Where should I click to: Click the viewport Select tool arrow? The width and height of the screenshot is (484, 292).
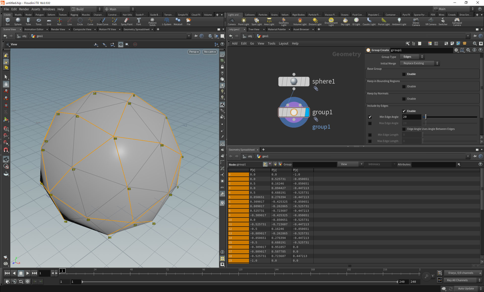coord(6,77)
